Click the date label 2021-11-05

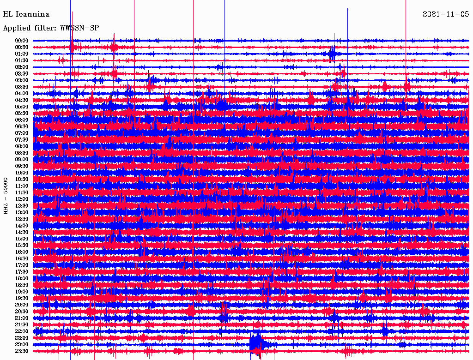point(446,14)
